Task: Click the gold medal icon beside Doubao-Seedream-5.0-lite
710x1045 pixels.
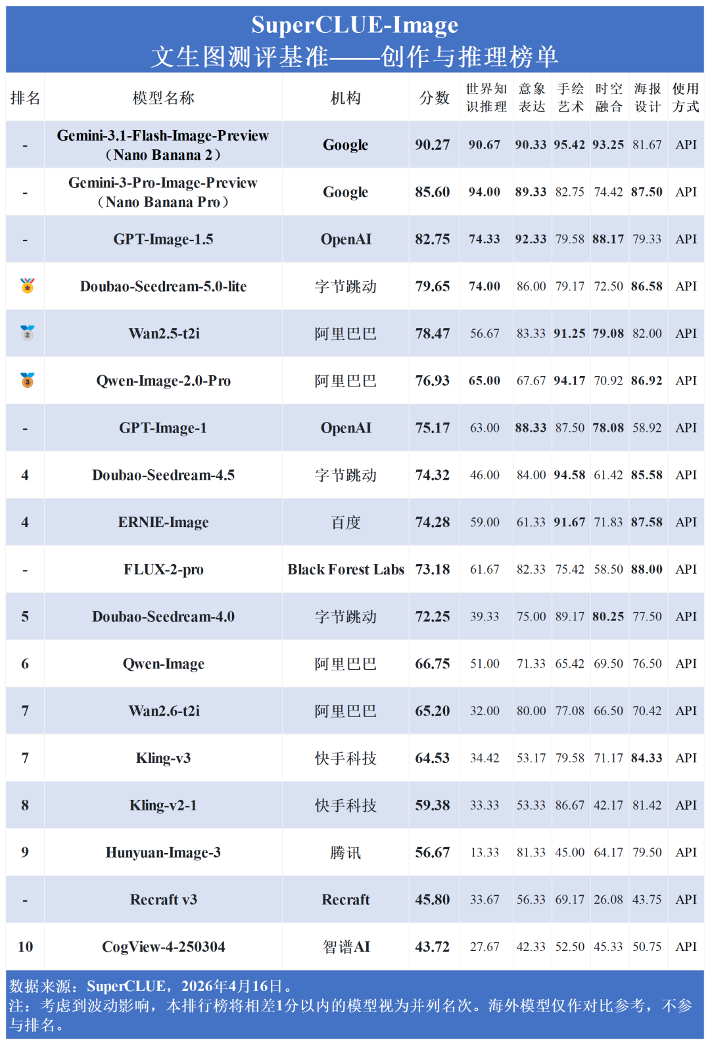Action: coord(27,286)
